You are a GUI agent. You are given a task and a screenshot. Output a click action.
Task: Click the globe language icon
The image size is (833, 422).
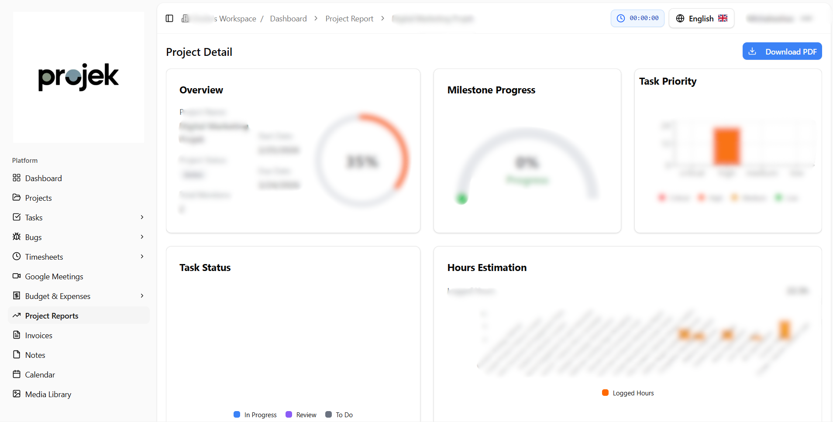click(x=680, y=18)
